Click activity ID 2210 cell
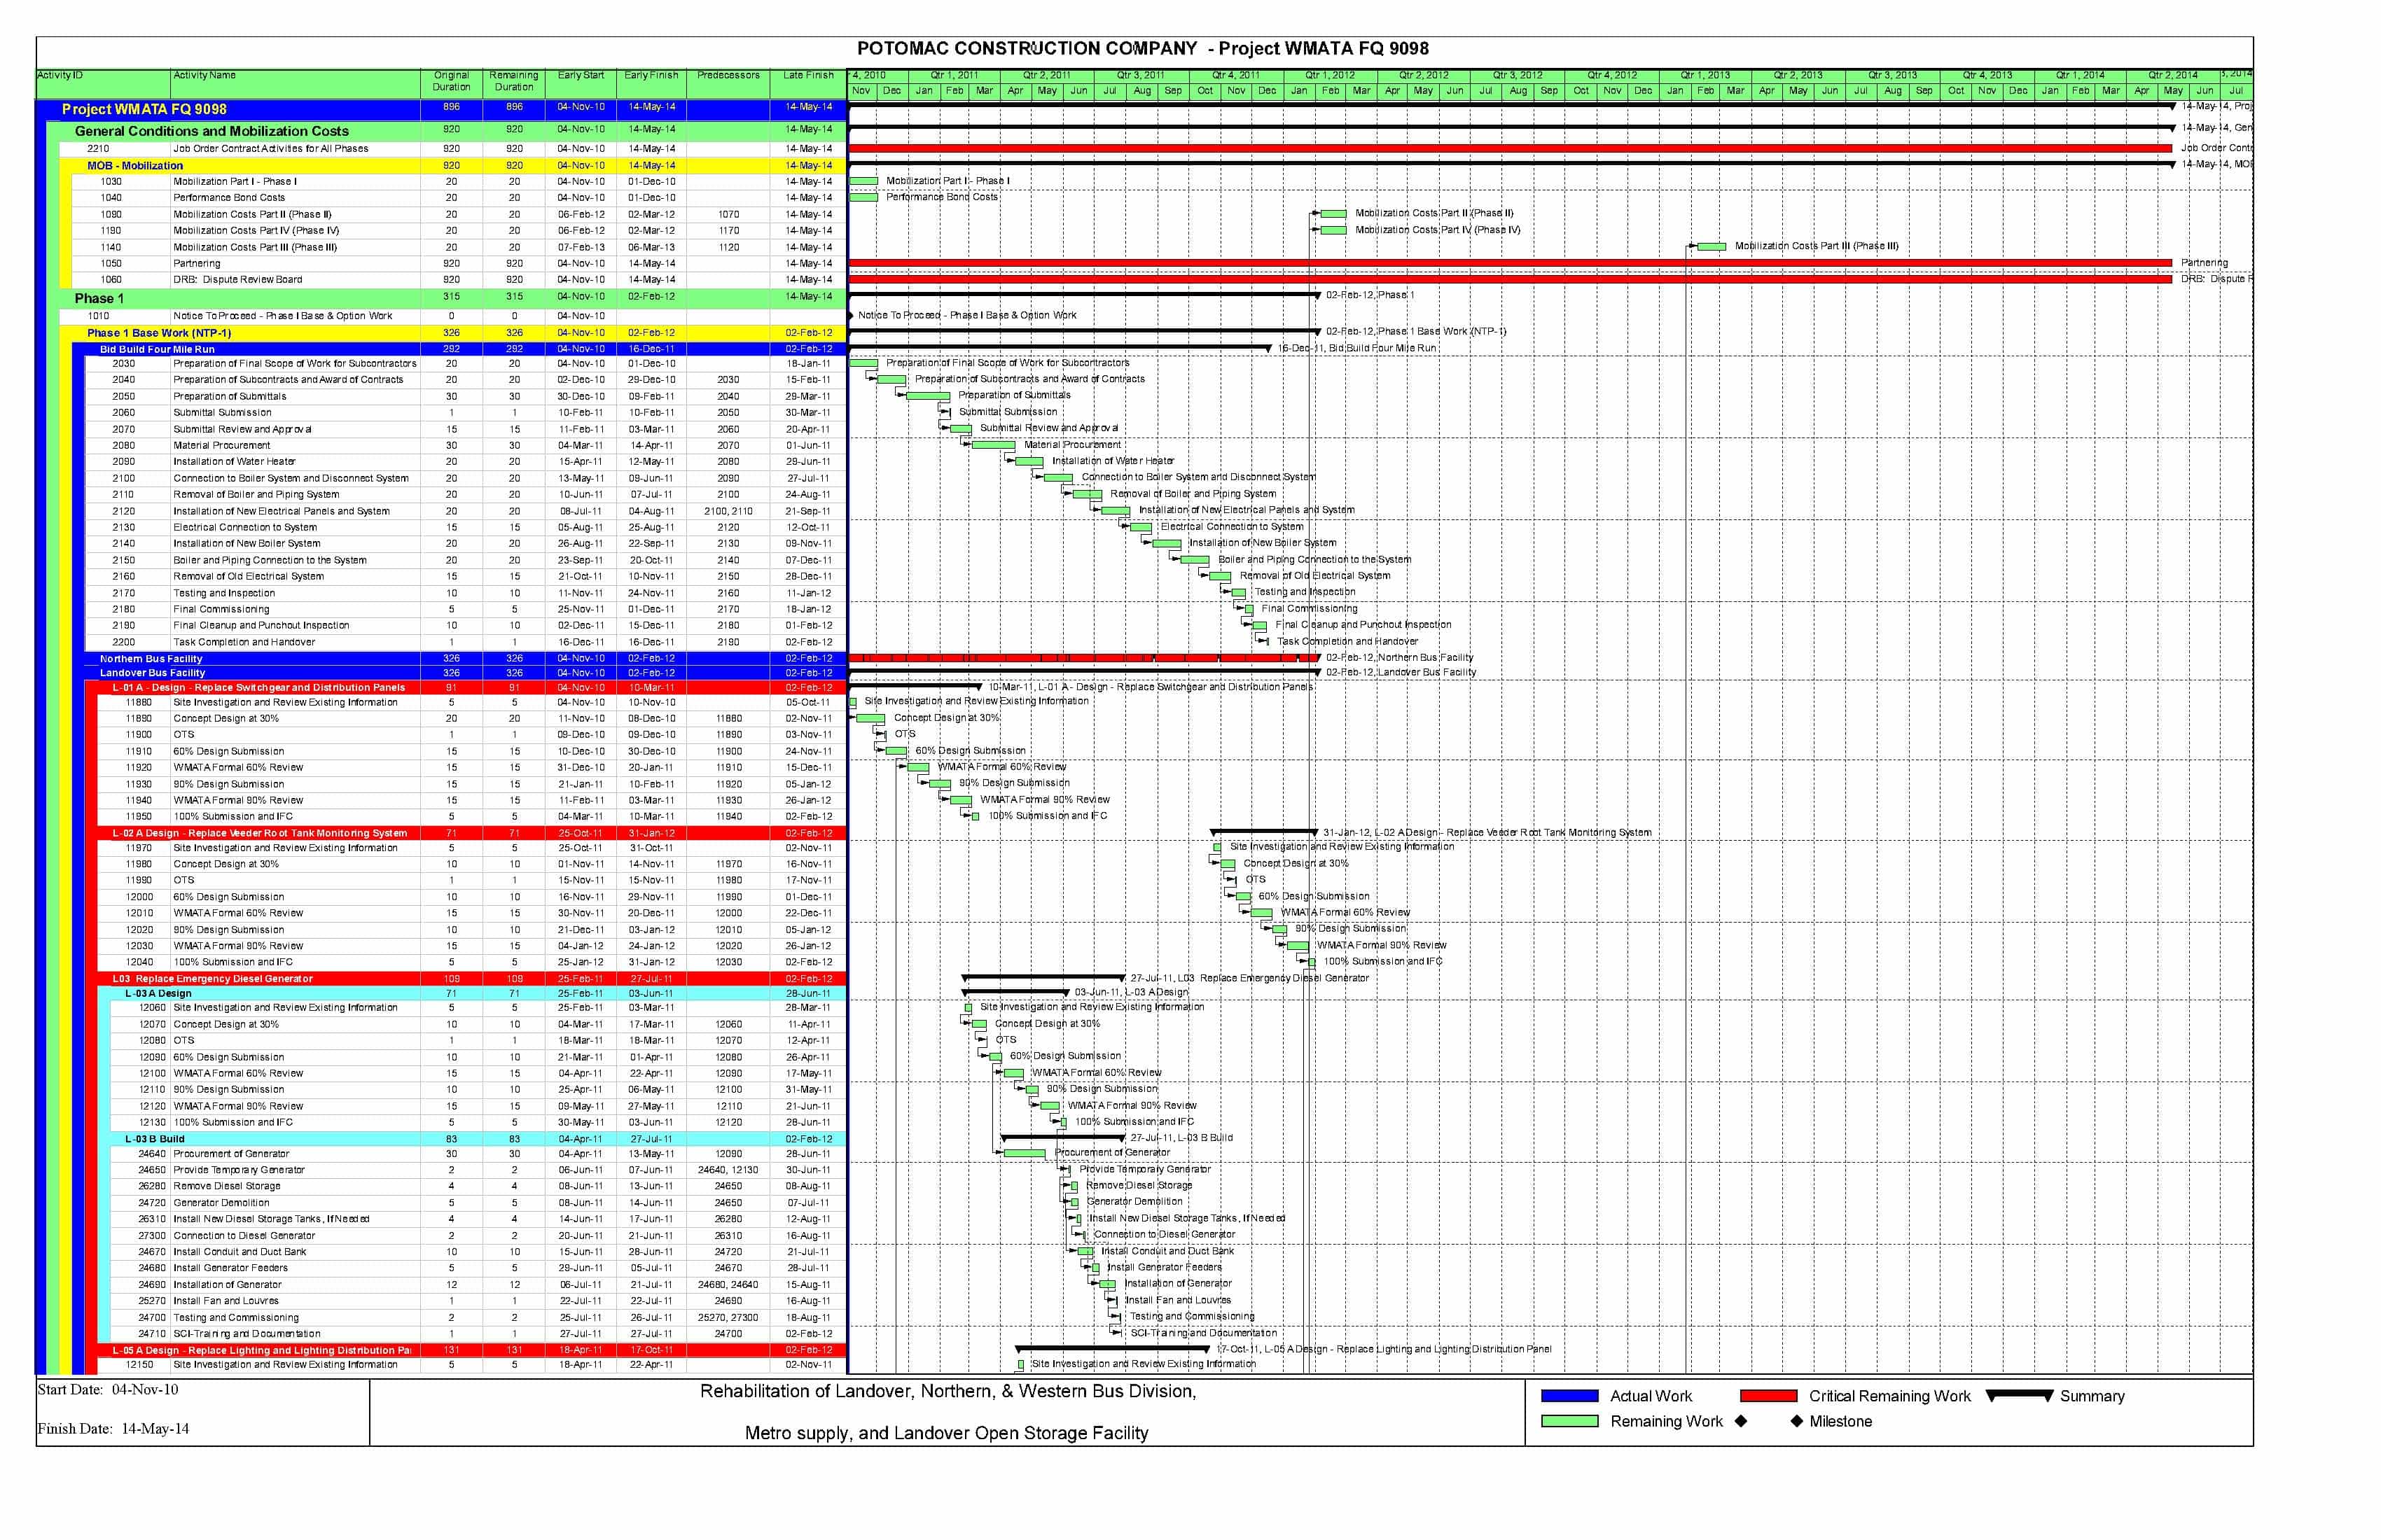 98,148
